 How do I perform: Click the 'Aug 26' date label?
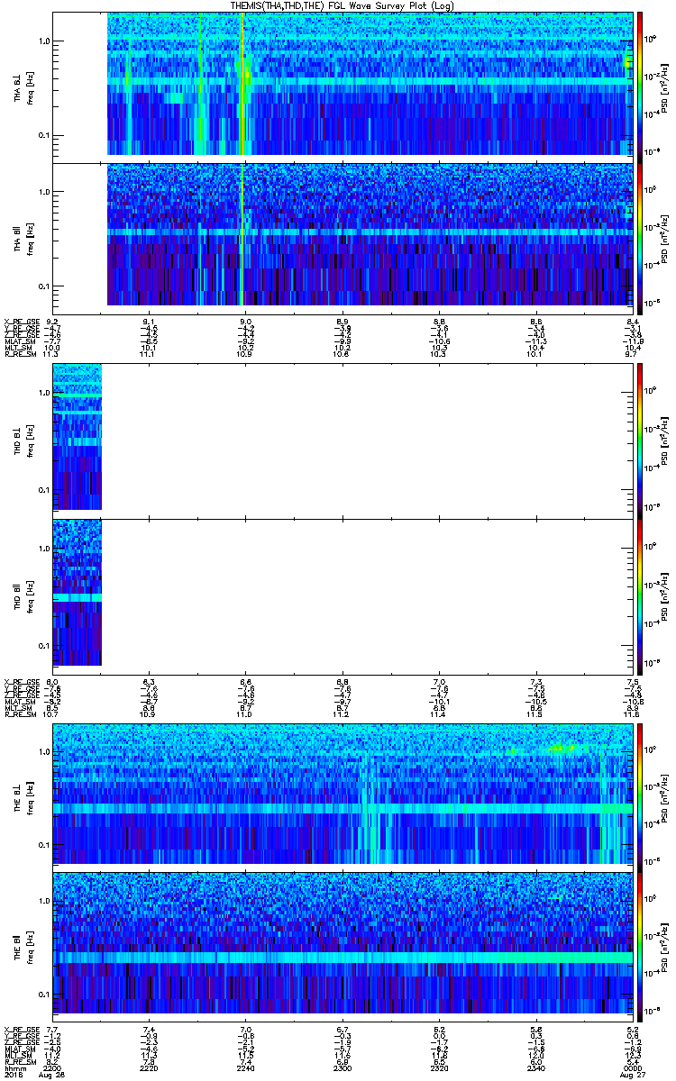click(x=52, y=1074)
